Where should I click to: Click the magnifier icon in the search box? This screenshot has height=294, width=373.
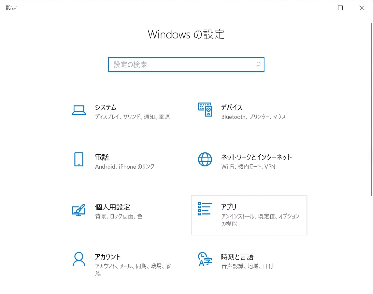point(257,65)
